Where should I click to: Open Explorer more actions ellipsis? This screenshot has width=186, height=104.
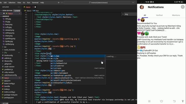point(19,7)
